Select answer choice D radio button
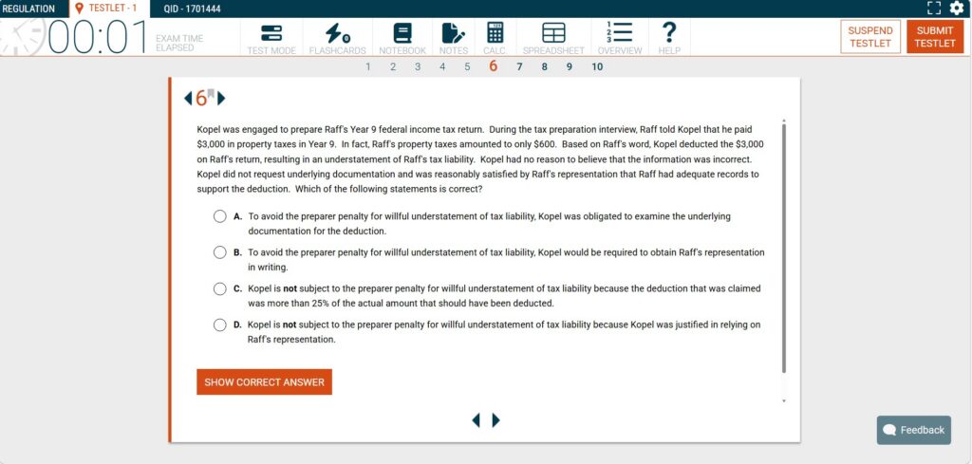 219,325
